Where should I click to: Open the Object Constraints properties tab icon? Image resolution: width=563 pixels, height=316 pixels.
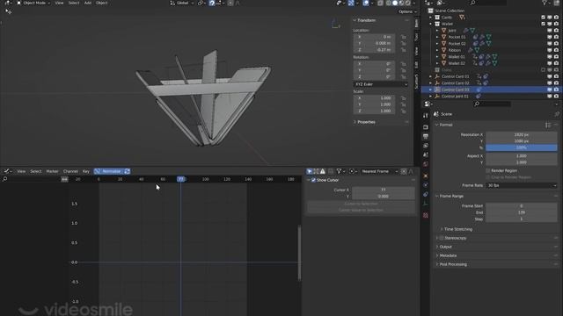[426, 195]
